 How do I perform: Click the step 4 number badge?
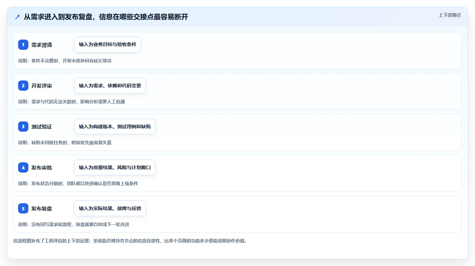(23, 167)
